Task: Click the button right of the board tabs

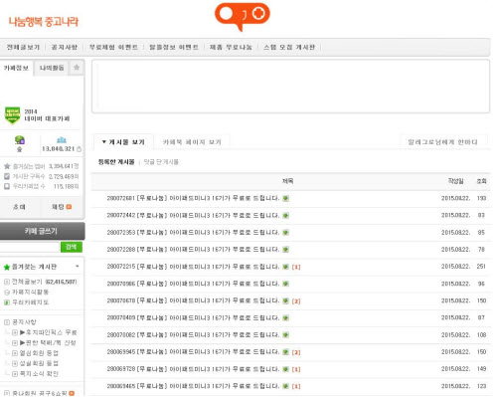Action: coord(443,142)
